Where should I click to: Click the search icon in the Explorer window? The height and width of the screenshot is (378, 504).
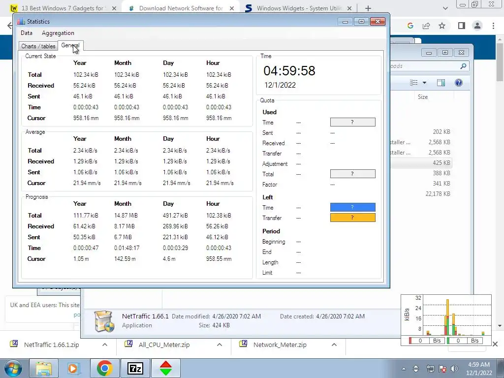463,66
